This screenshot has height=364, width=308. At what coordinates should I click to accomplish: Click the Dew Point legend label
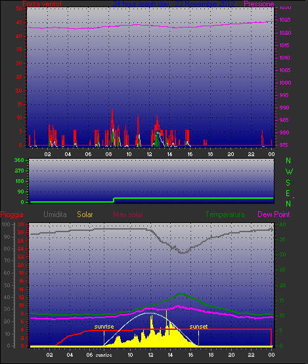pyautogui.click(x=274, y=214)
